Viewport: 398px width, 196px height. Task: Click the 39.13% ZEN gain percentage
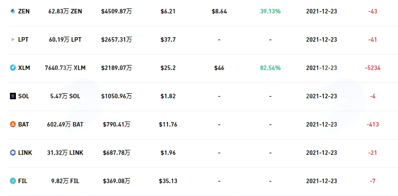coord(270,11)
